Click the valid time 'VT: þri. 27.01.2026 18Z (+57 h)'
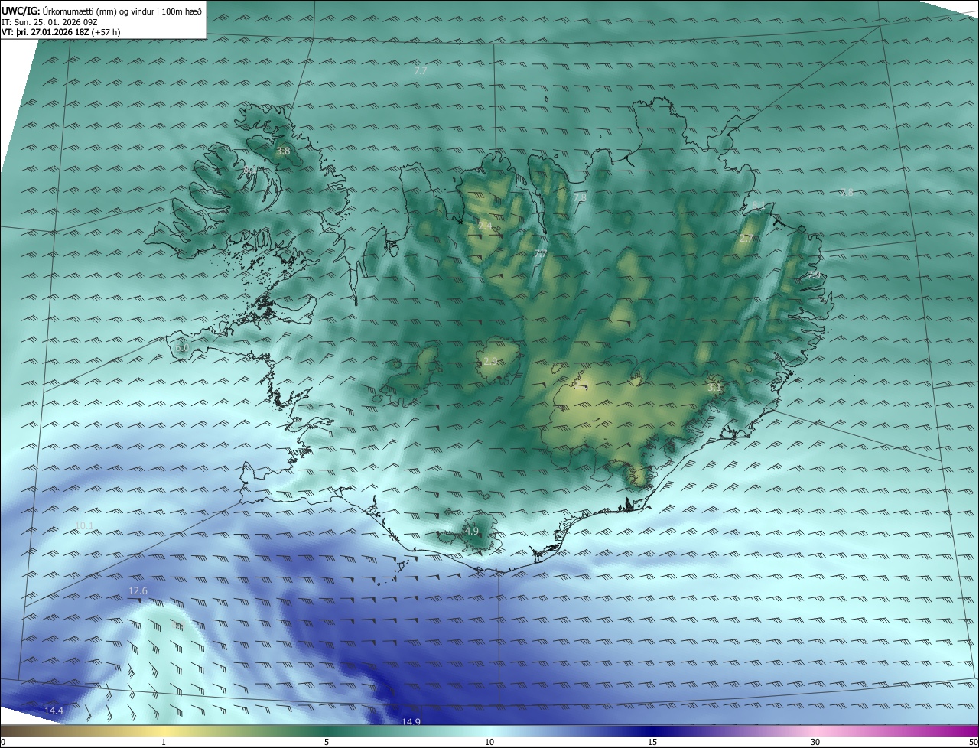Screen dimensions: 979x748 61,32
